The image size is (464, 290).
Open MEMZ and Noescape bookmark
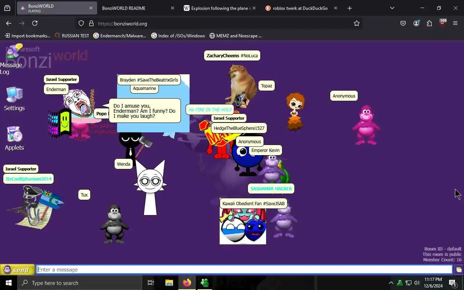pos(236,36)
